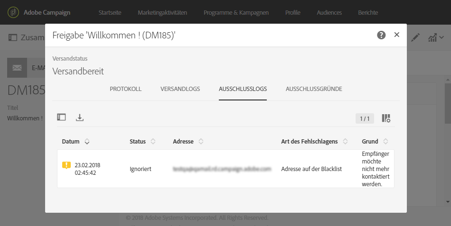Viewport: 451px width, 226px height.
Task: Sort by Status column
Action: (153, 141)
